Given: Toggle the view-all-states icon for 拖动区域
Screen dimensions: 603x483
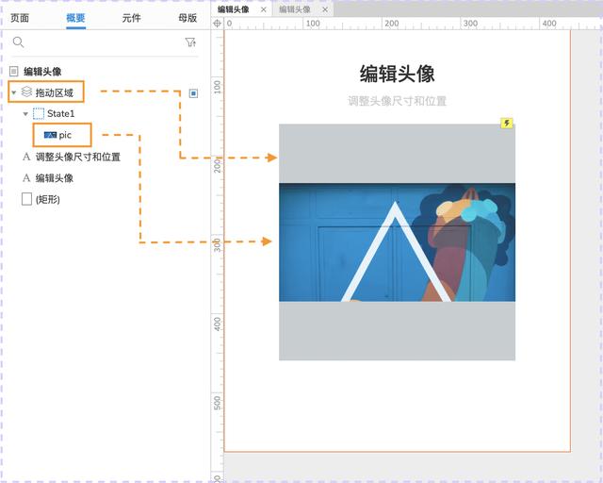Looking at the screenshot, I should click(193, 93).
